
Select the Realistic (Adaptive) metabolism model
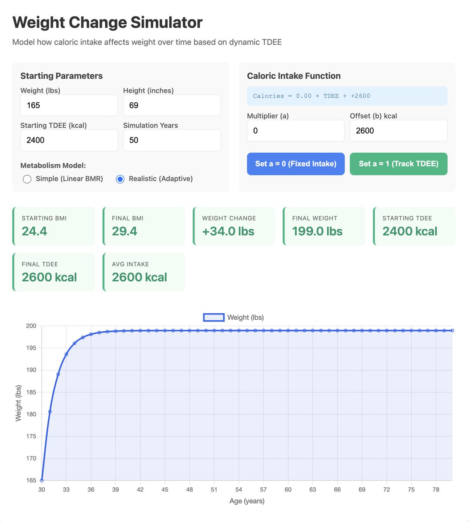point(120,179)
